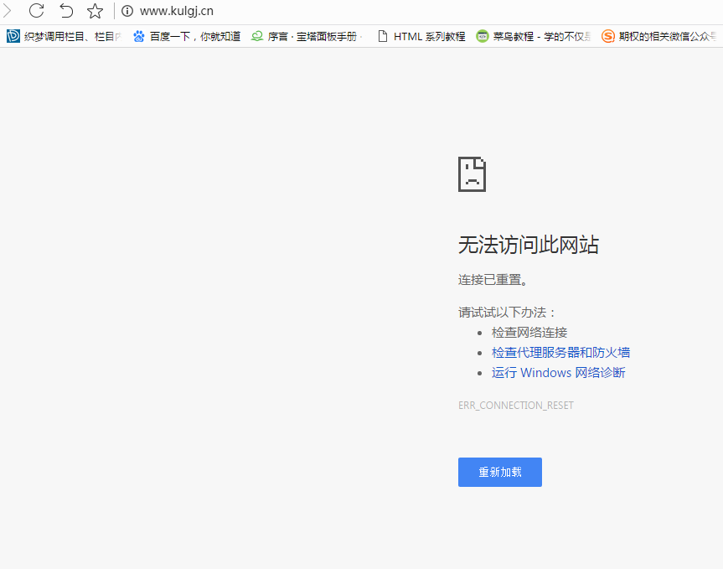Reload the page with the refresh icon
The height and width of the screenshot is (569, 723).
pos(36,11)
